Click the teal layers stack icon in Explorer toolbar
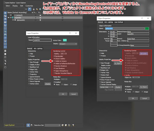The image size is (154, 131). pyautogui.click(x=40, y=9)
